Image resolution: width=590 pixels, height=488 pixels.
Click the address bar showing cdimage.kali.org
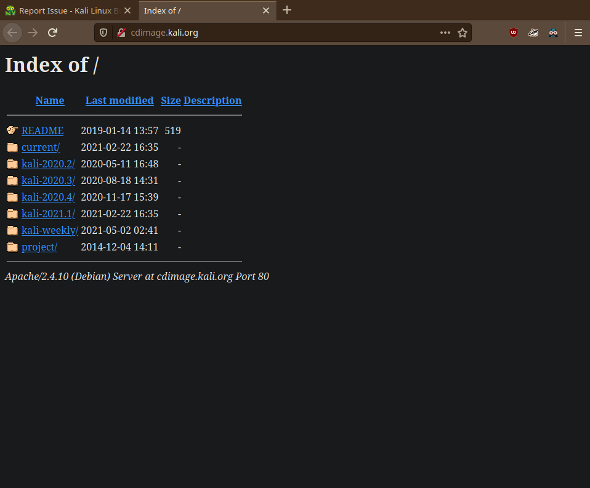point(277,33)
